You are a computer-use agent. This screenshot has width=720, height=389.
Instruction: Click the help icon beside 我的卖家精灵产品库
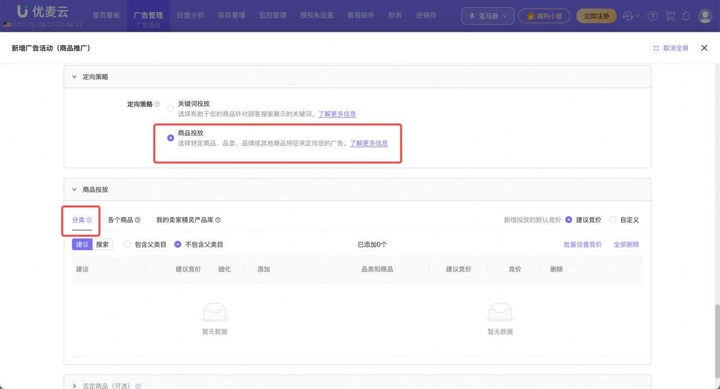(218, 220)
